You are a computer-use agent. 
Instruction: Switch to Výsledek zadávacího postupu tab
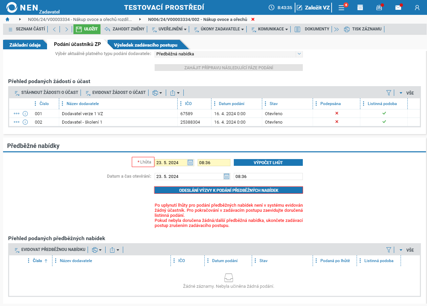pos(145,45)
